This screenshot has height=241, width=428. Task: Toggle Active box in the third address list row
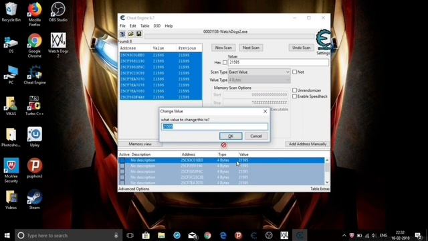(122, 171)
